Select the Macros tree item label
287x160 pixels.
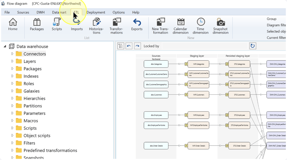point(31,121)
